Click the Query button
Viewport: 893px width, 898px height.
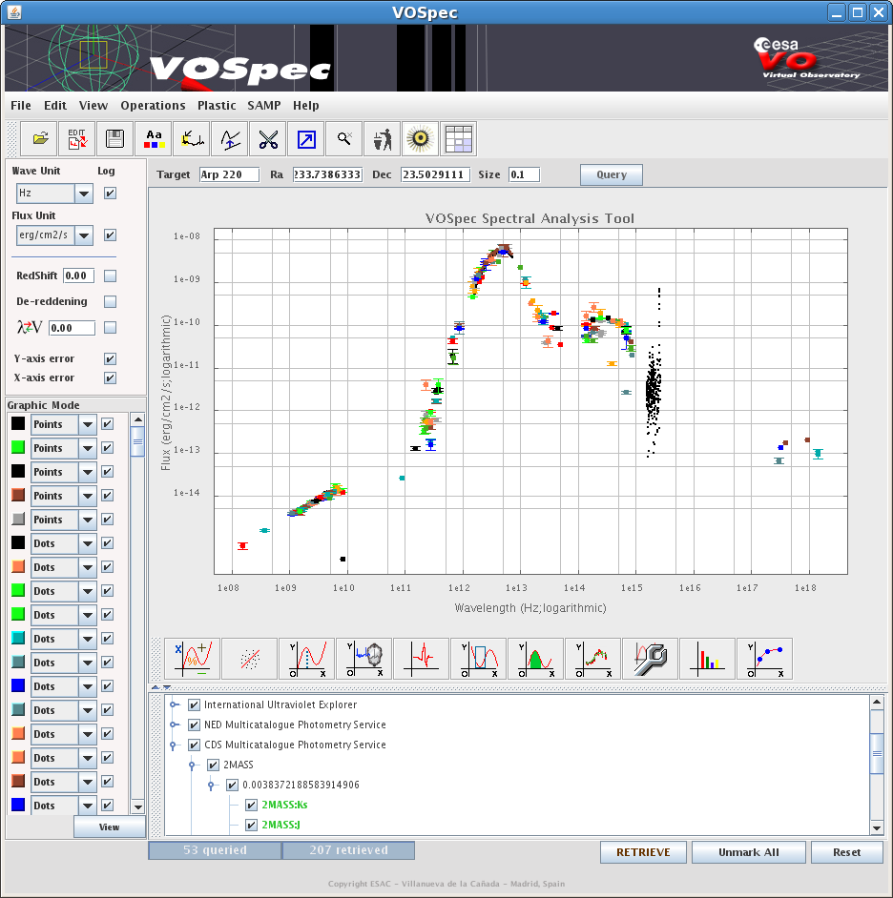[x=612, y=174]
